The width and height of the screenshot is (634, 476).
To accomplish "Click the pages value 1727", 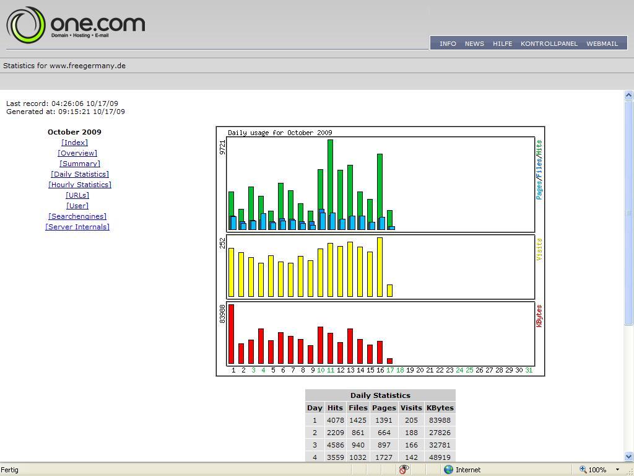I will coord(384,457).
